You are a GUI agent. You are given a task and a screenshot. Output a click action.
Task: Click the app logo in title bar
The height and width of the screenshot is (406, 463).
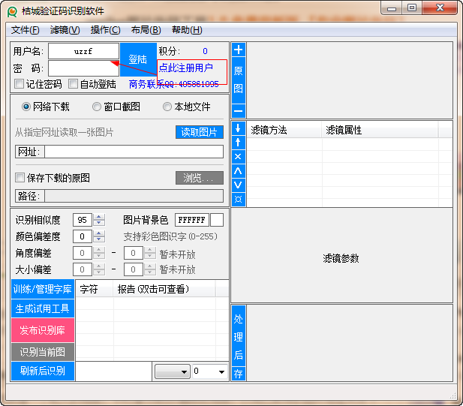13,11
